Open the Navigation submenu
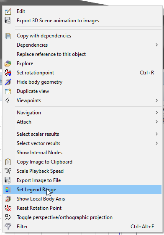The width and height of the screenshot is (164, 235). [x=82, y=113]
